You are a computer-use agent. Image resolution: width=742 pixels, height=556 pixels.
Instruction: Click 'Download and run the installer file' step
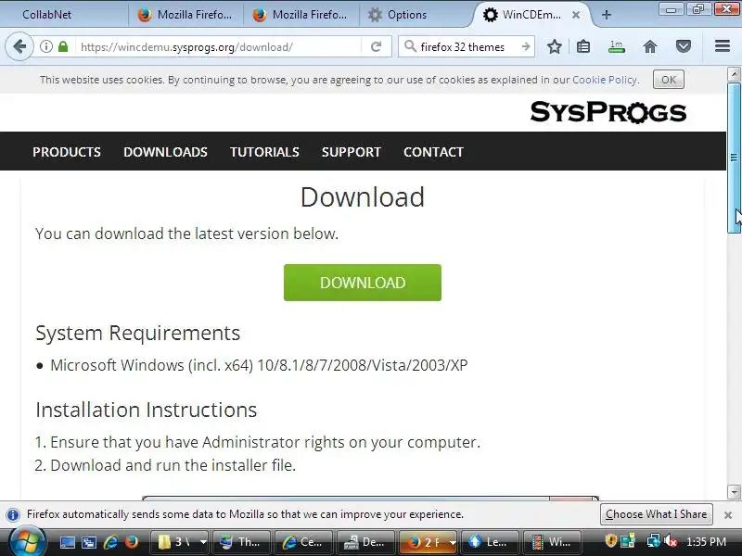coord(173,465)
